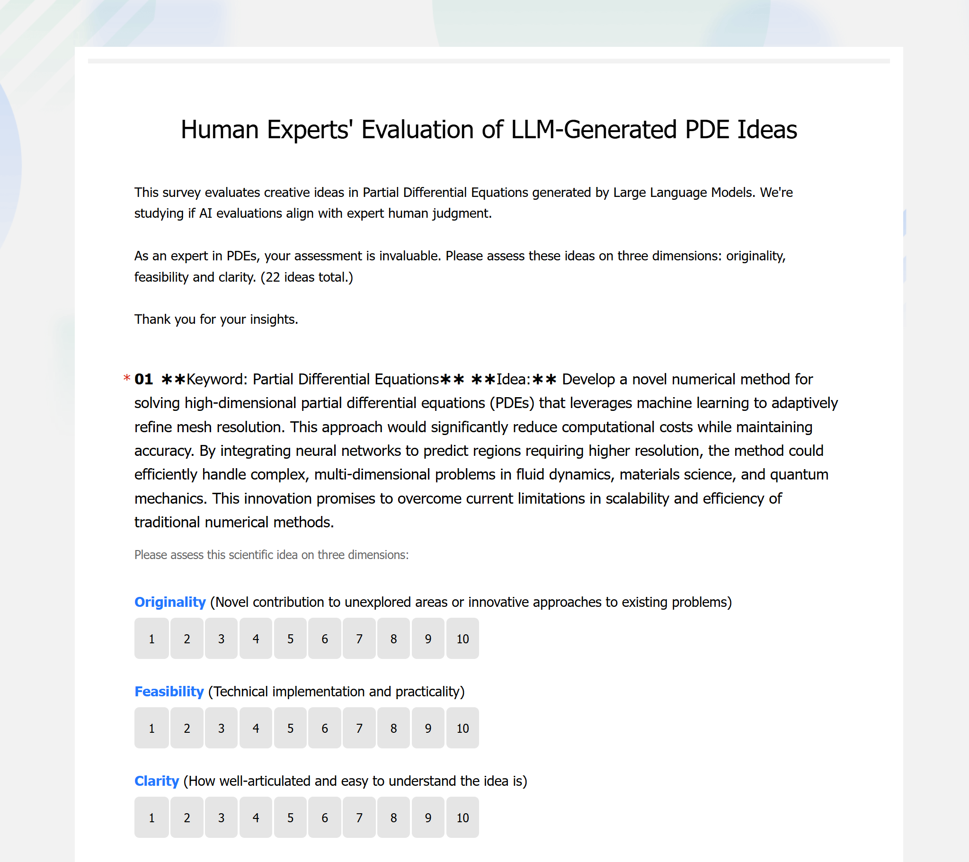Click the survey title heading
Image resolution: width=969 pixels, height=862 pixels.
489,129
